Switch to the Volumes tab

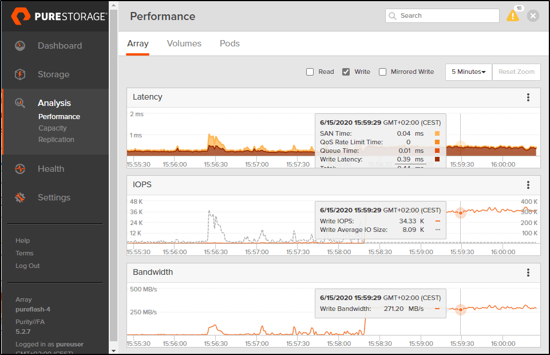(x=184, y=43)
